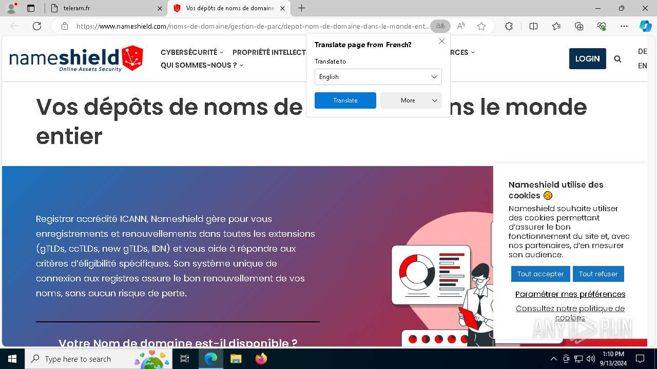
Task: Open File Explorer from taskbar
Action: pos(236,359)
